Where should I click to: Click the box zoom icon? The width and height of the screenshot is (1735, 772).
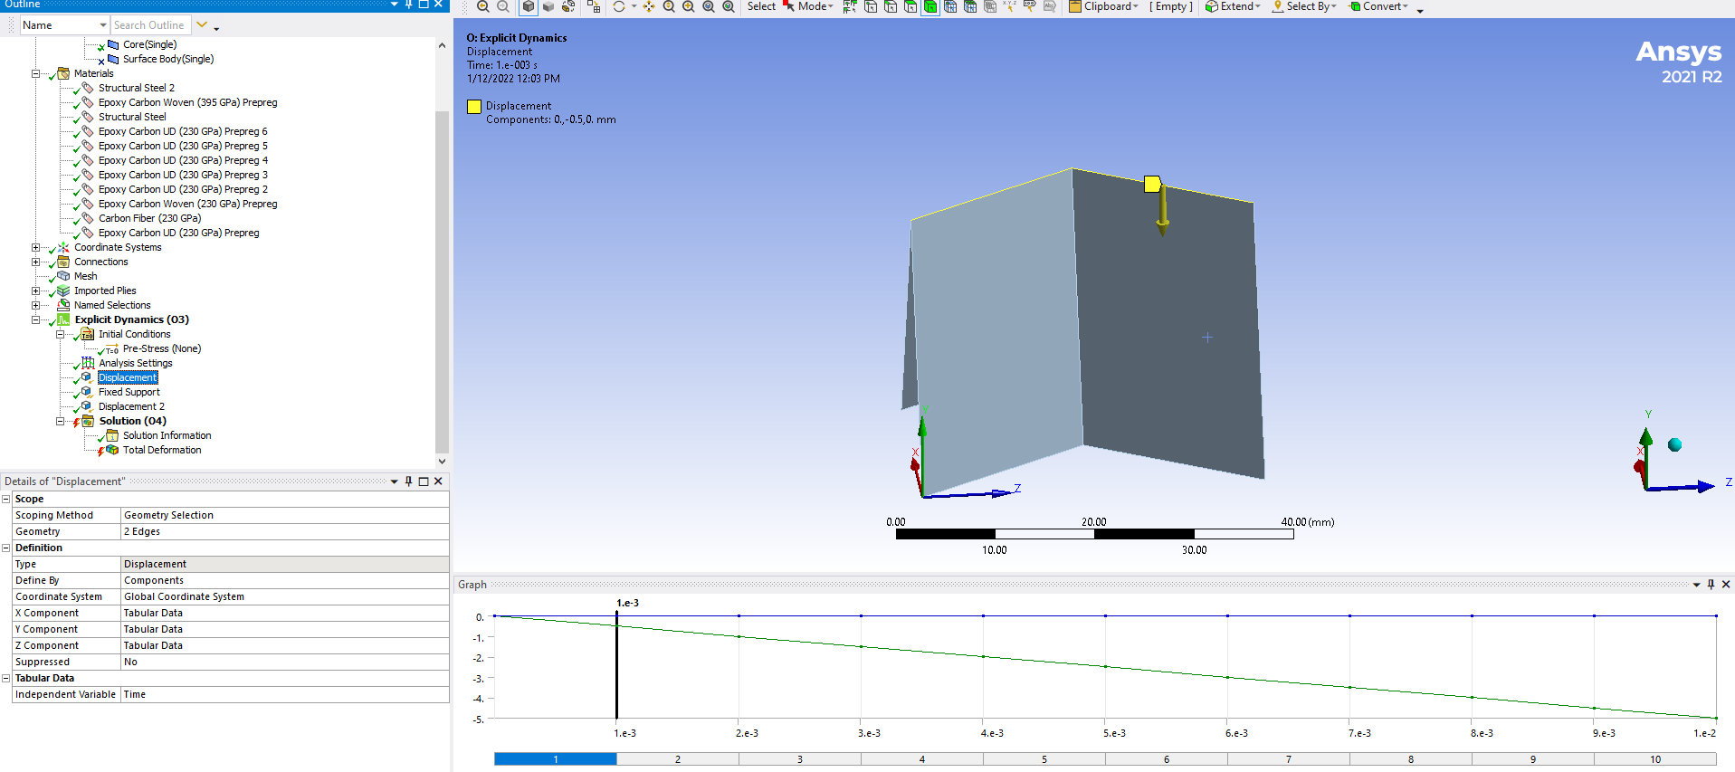(x=709, y=6)
